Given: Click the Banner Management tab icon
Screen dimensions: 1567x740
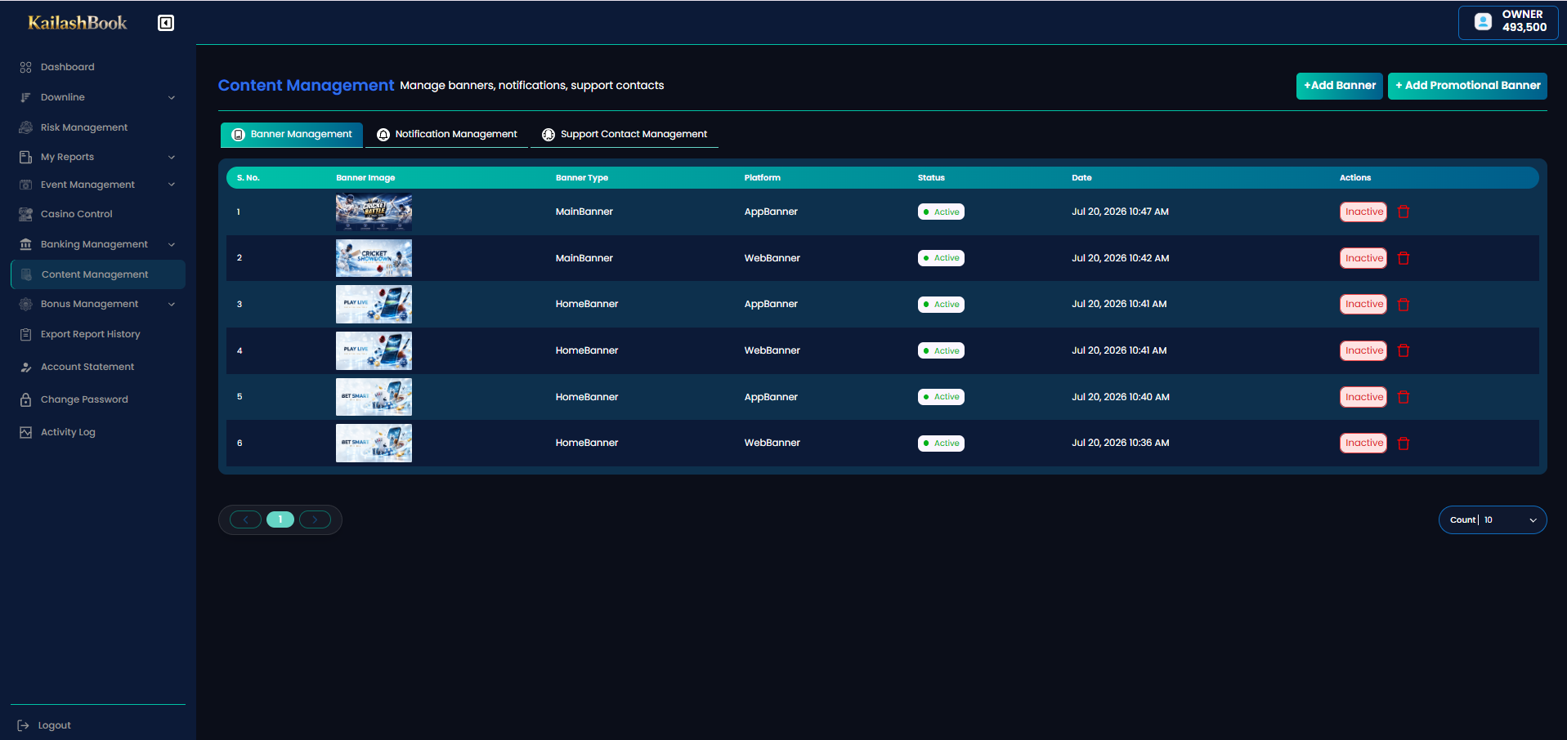Looking at the screenshot, I should [239, 135].
